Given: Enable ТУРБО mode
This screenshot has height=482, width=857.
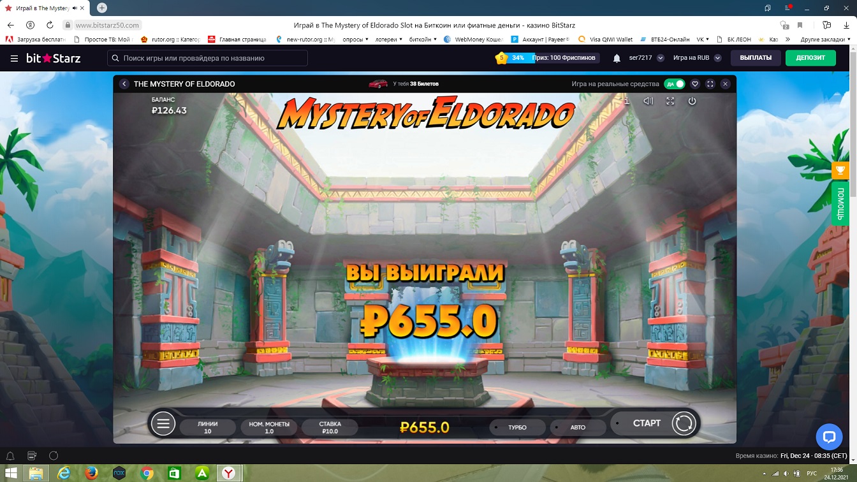Looking at the screenshot, I should [517, 427].
